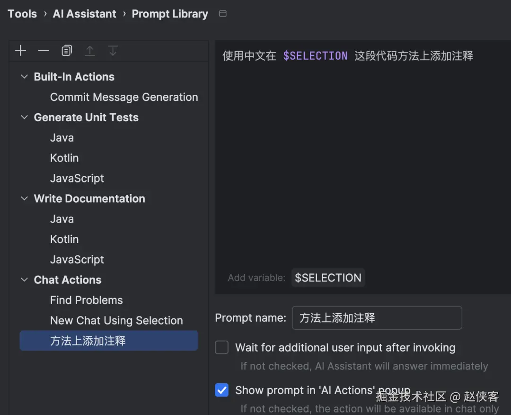Insert the $SELECTION variable button
Viewport: 511px width, 415px height.
coord(328,278)
